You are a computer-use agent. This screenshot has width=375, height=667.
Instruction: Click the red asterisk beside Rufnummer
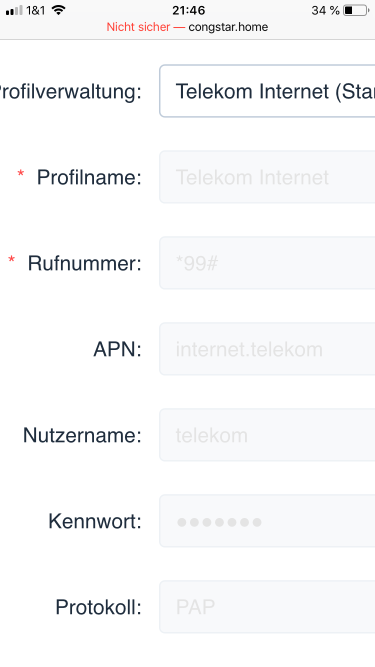click(x=11, y=259)
